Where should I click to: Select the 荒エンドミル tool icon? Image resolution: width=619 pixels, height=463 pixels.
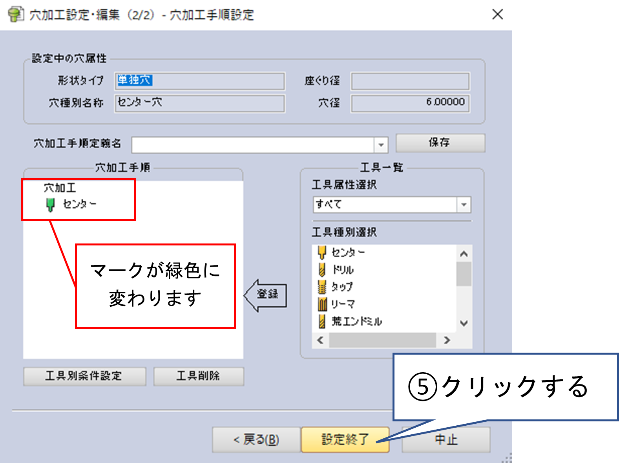click(x=322, y=321)
